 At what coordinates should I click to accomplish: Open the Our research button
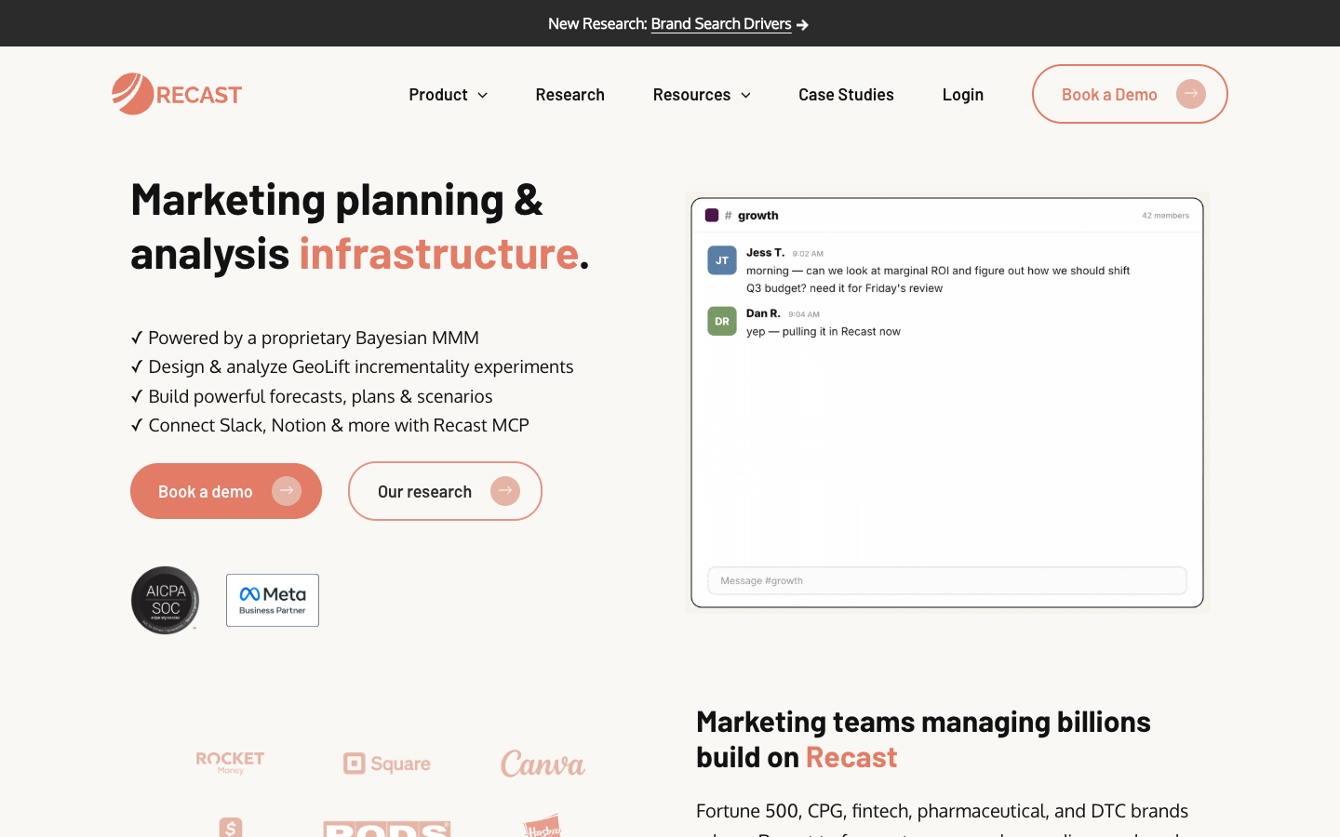click(x=445, y=491)
